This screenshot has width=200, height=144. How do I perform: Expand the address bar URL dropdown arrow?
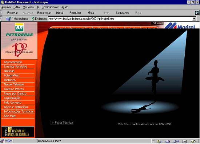[194, 19]
